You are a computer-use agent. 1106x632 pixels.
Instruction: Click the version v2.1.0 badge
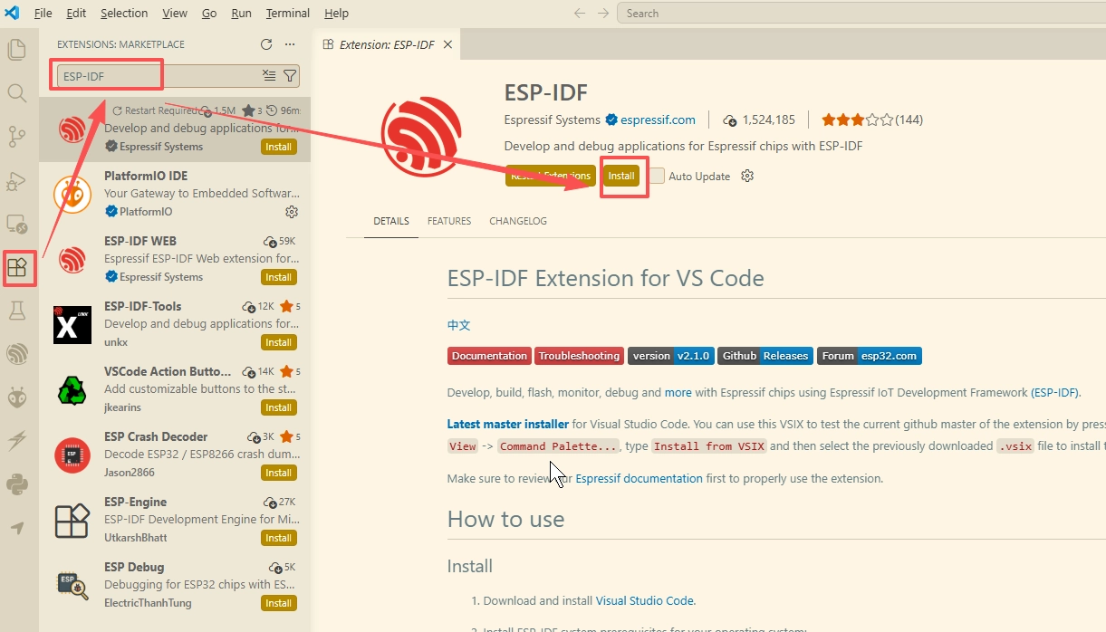pos(671,356)
